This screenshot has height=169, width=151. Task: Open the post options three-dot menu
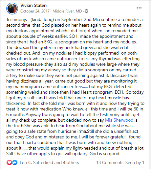(x=139, y=8)
